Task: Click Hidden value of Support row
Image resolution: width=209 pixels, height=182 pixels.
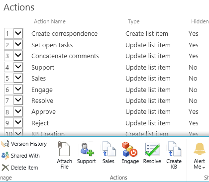Action: click(x=193, y=68)
